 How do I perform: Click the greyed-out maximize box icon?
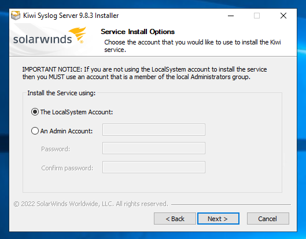(x=257, y=16)
